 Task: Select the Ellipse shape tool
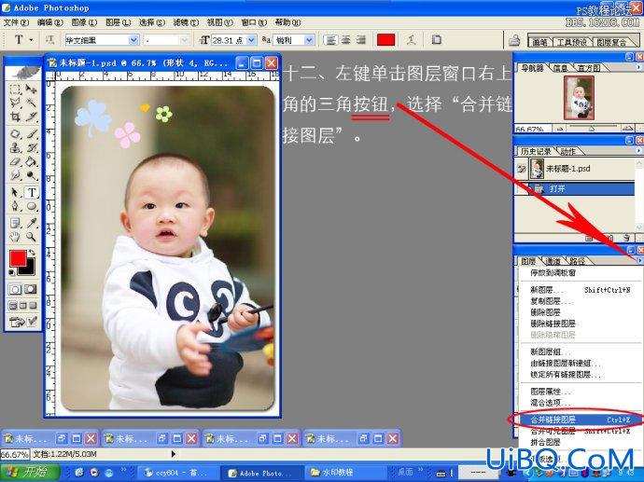pos(31,206)
